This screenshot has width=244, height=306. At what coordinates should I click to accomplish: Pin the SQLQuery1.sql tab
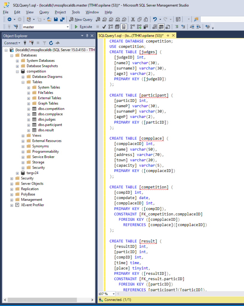coord(168,36)
